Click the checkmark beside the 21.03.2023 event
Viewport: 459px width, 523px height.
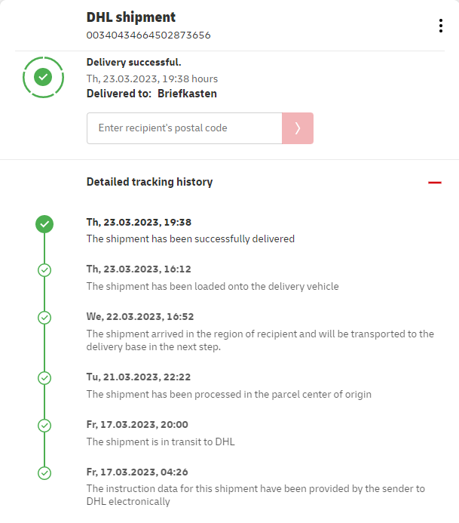[x=44, y=377]
